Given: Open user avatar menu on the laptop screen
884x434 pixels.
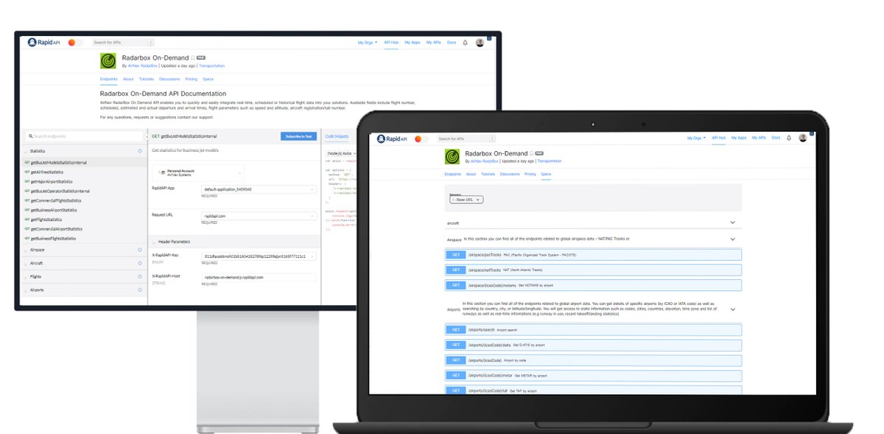Looking at the screenshot, I should 803,138.
